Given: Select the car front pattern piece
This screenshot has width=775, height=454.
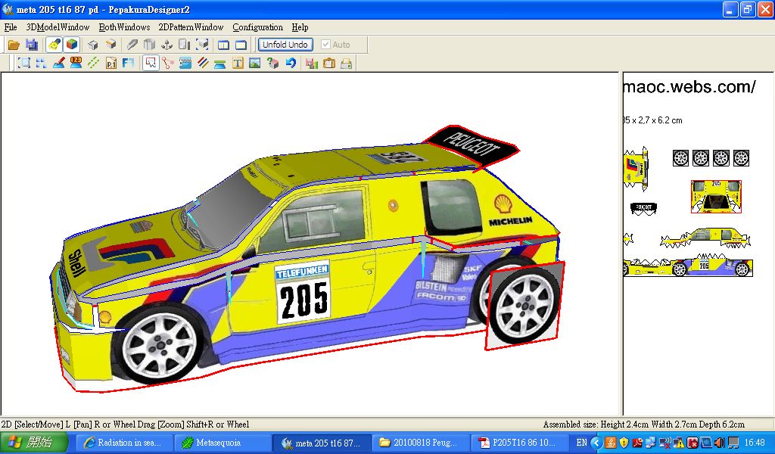Looking at the screenshot, I should point(635,169).
